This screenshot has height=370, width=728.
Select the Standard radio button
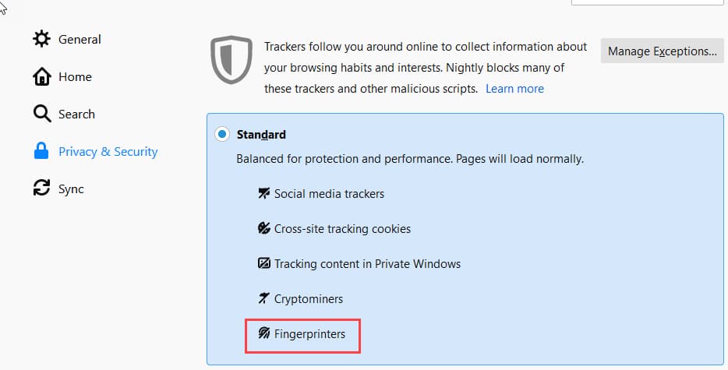[222, 134]
